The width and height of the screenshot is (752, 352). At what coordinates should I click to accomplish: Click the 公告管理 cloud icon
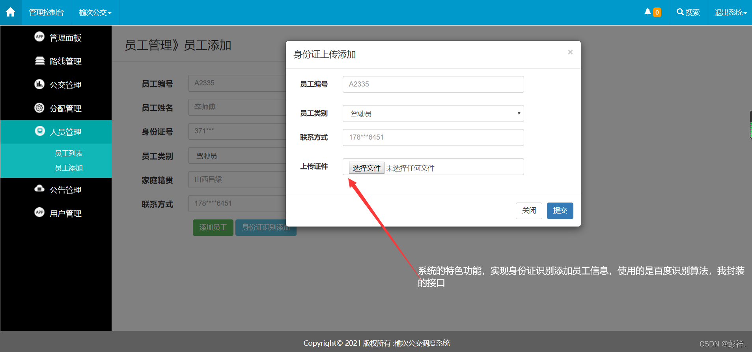click(x=39, y=189)
